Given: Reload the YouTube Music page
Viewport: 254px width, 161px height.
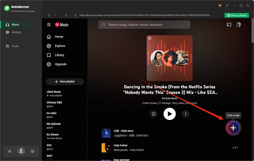Looking at the screenshot, I should 66,15.
